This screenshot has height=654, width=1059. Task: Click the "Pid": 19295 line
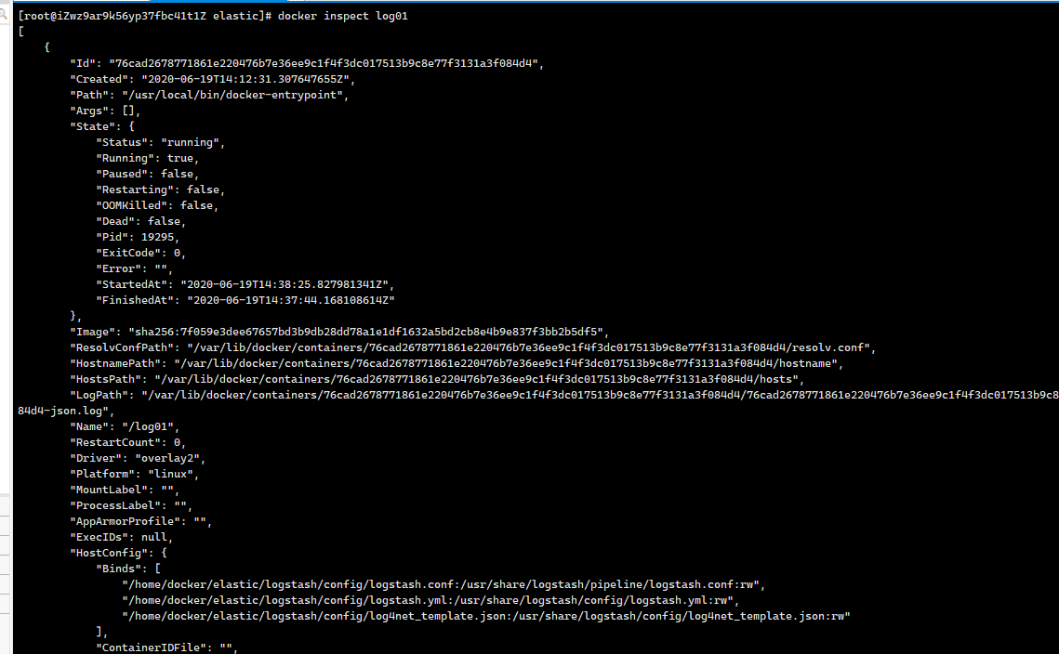point(137,237)
